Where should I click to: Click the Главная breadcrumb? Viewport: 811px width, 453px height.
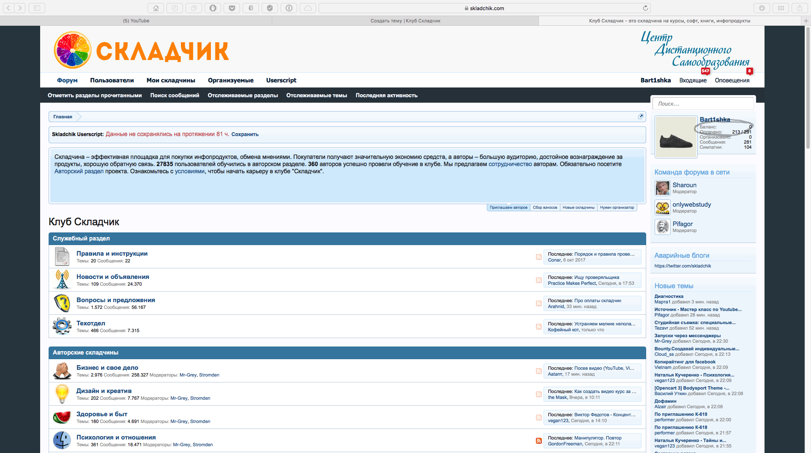63,117
